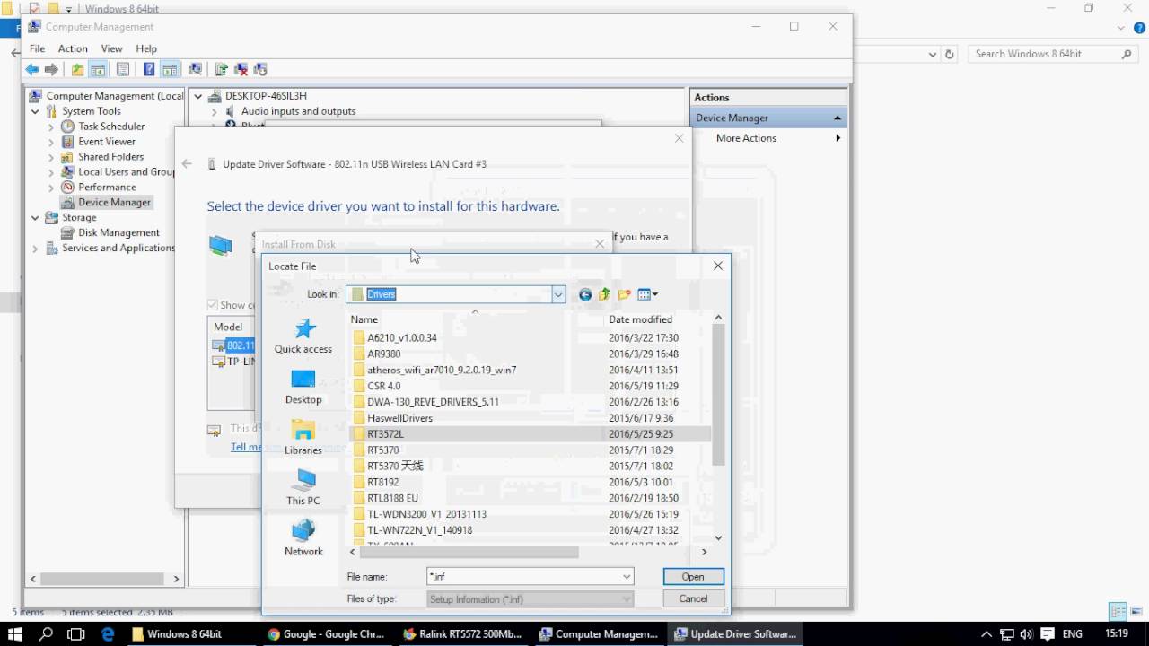Select Quick access in Locate File sidebar
Screen dimensions: 1149x646
coord(303,336)
